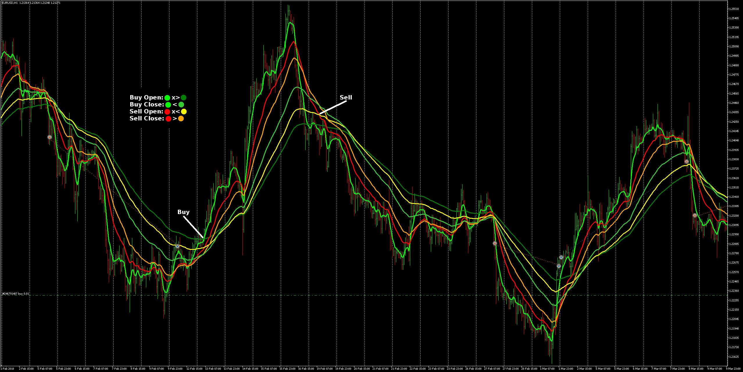This screenshot has height=372, width=743.
Task: Click the '7 Feb 07:00' time axis label
Action: (x=101, y=369)
